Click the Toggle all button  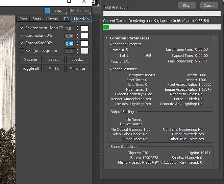pyautogui.click(x=31, y=68)
